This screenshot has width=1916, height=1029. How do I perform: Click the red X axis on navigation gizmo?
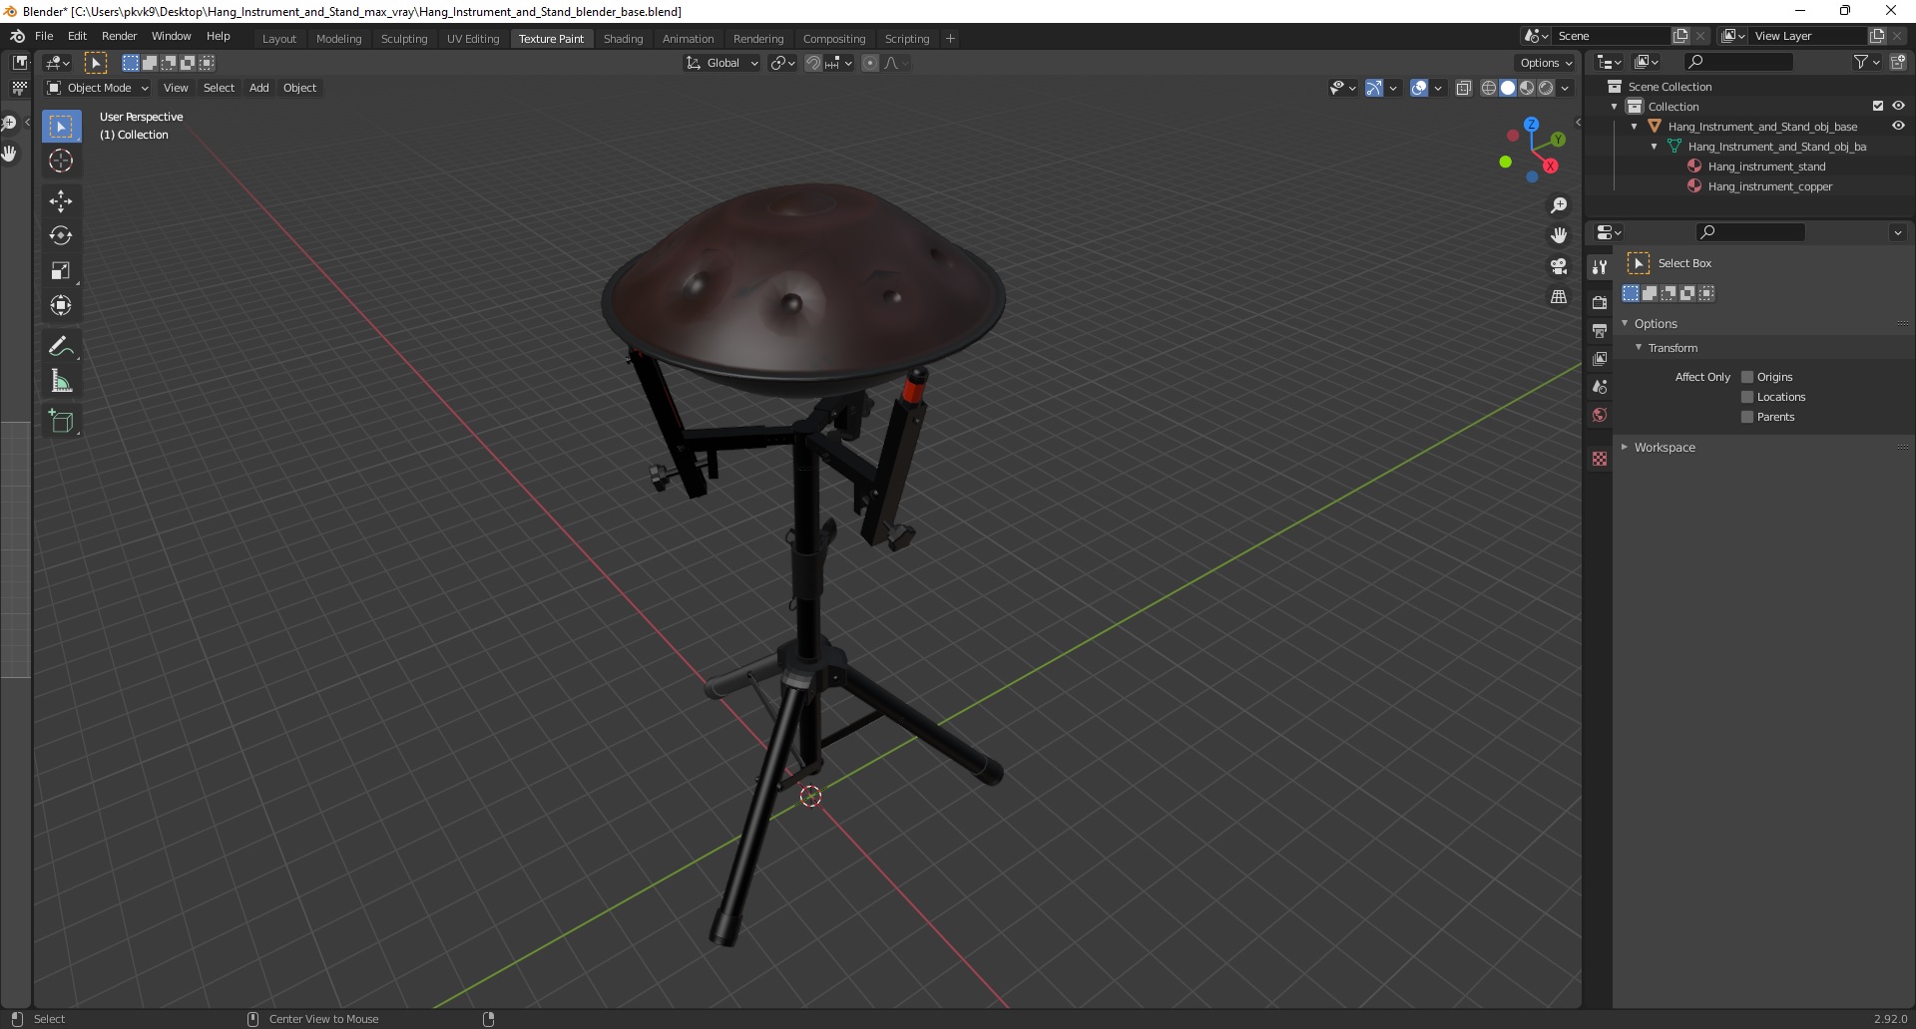point(1551,166)
